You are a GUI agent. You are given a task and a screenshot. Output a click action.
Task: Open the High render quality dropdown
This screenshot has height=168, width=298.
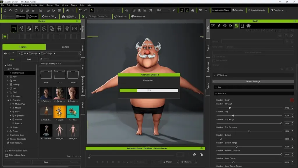(x=163, y=10)
